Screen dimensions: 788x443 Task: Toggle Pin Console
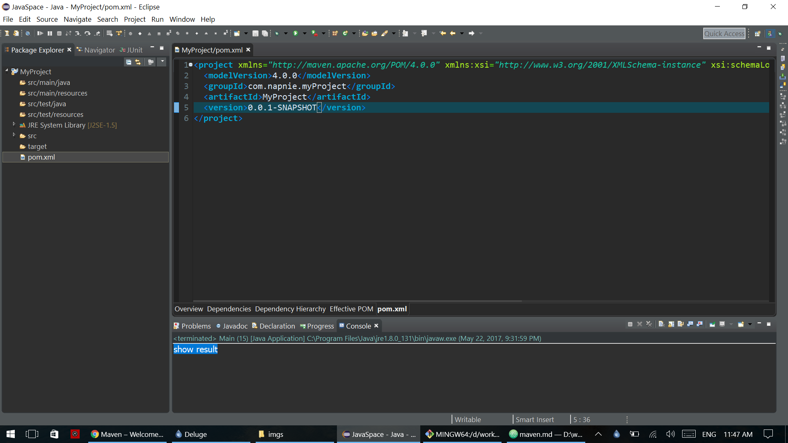712,324
